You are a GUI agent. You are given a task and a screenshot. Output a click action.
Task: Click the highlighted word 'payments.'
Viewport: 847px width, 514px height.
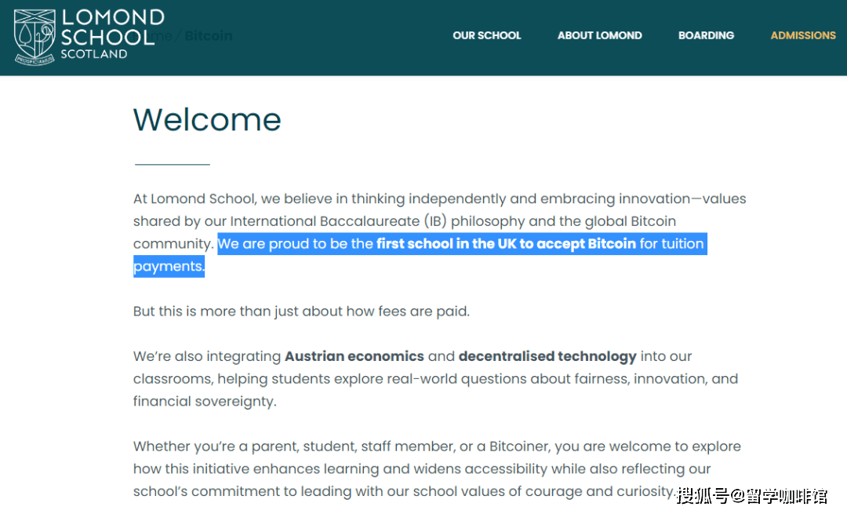169,267
